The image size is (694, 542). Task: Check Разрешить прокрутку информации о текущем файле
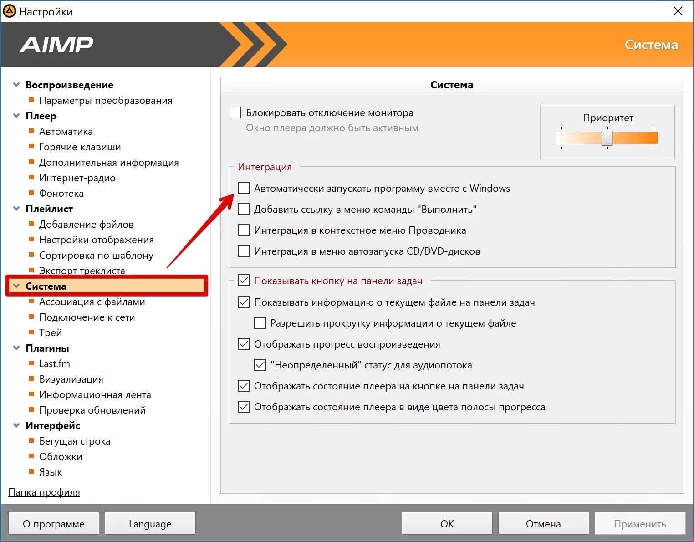(260, 323)
